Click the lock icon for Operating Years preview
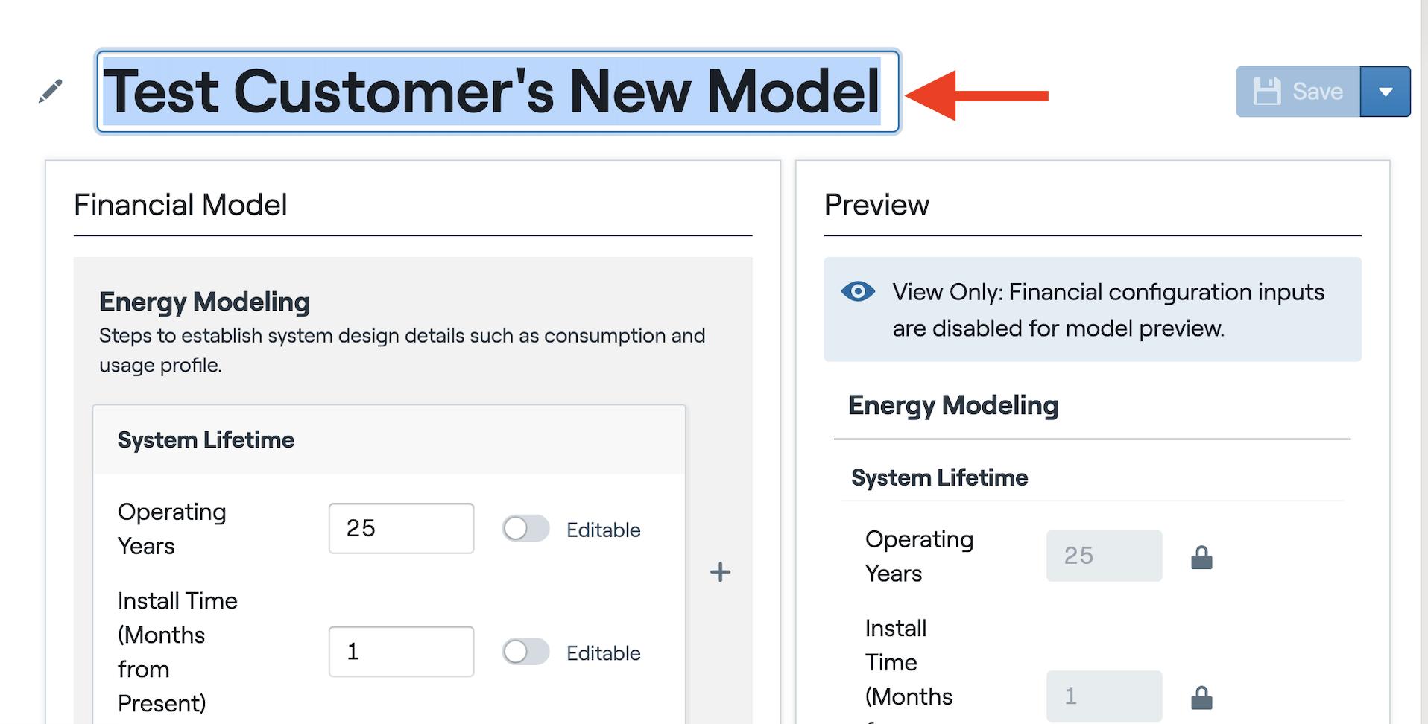Image resolution: width=1428 pixels, height=724 pixels. pyautogui.click(x=1201, y=557)
